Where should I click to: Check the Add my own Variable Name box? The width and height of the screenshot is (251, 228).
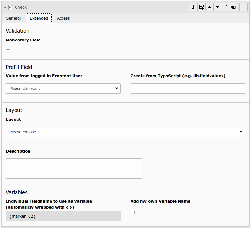[x=133, y=212]
